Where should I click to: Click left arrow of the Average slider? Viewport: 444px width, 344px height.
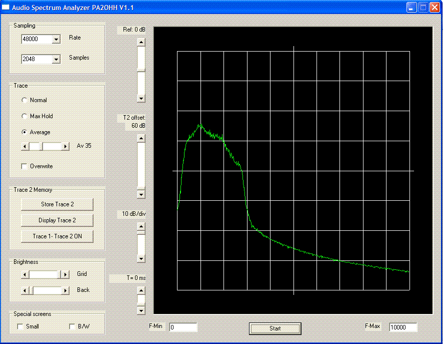point(25,146)
